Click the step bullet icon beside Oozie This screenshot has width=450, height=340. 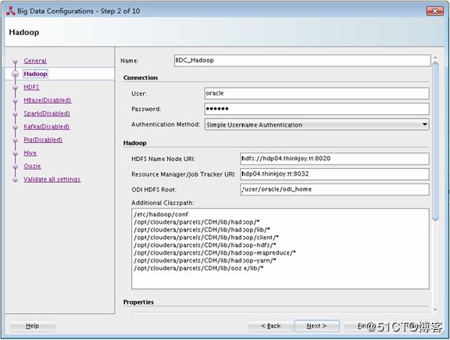pyautogui.click(x=16, y=166)
